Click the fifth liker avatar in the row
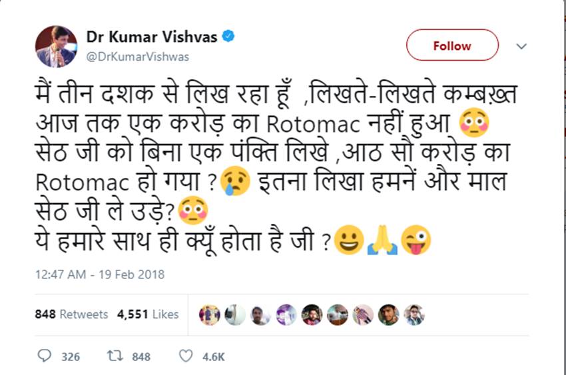Screen dimensions: 566x375 312,314
